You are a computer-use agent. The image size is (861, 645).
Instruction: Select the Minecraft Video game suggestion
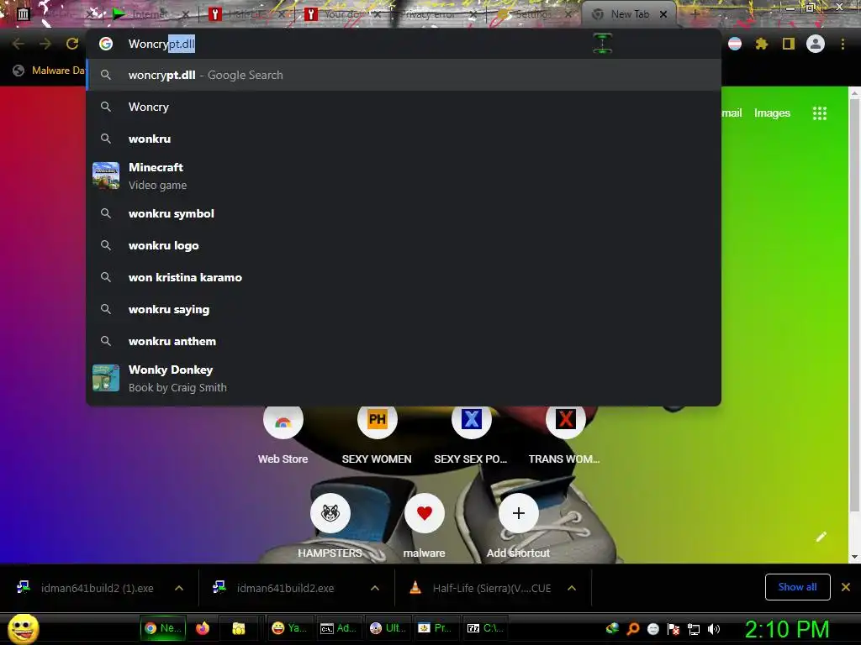coord(404,176)
